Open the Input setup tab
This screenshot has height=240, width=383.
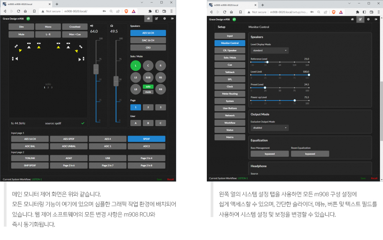coord(230,36)
